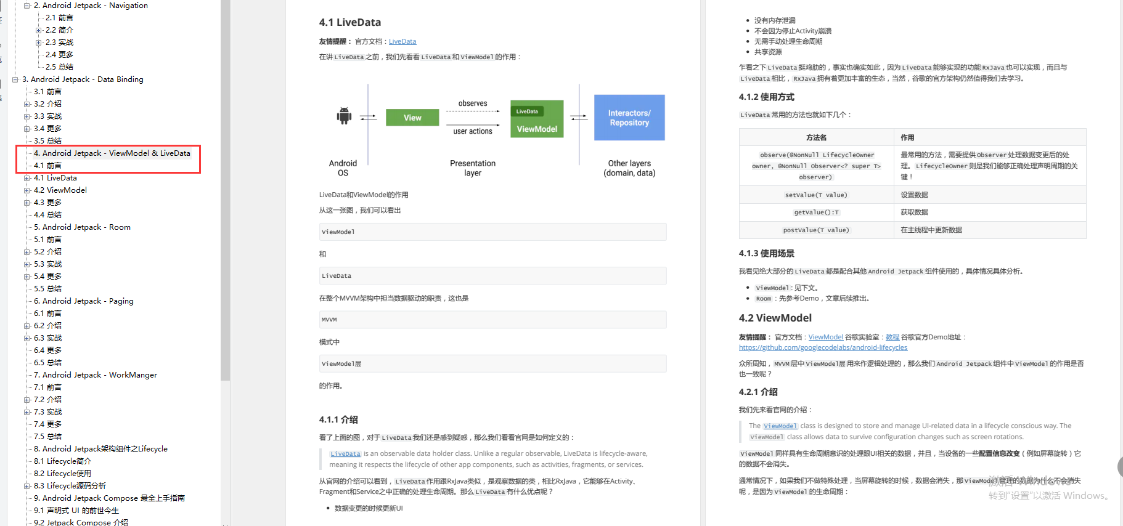Select bookmark '3.5 总结'

click(47, 141)
